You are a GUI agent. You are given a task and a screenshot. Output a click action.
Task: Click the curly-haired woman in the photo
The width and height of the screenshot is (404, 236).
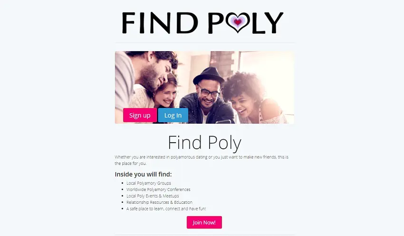(x=247, y=98)
